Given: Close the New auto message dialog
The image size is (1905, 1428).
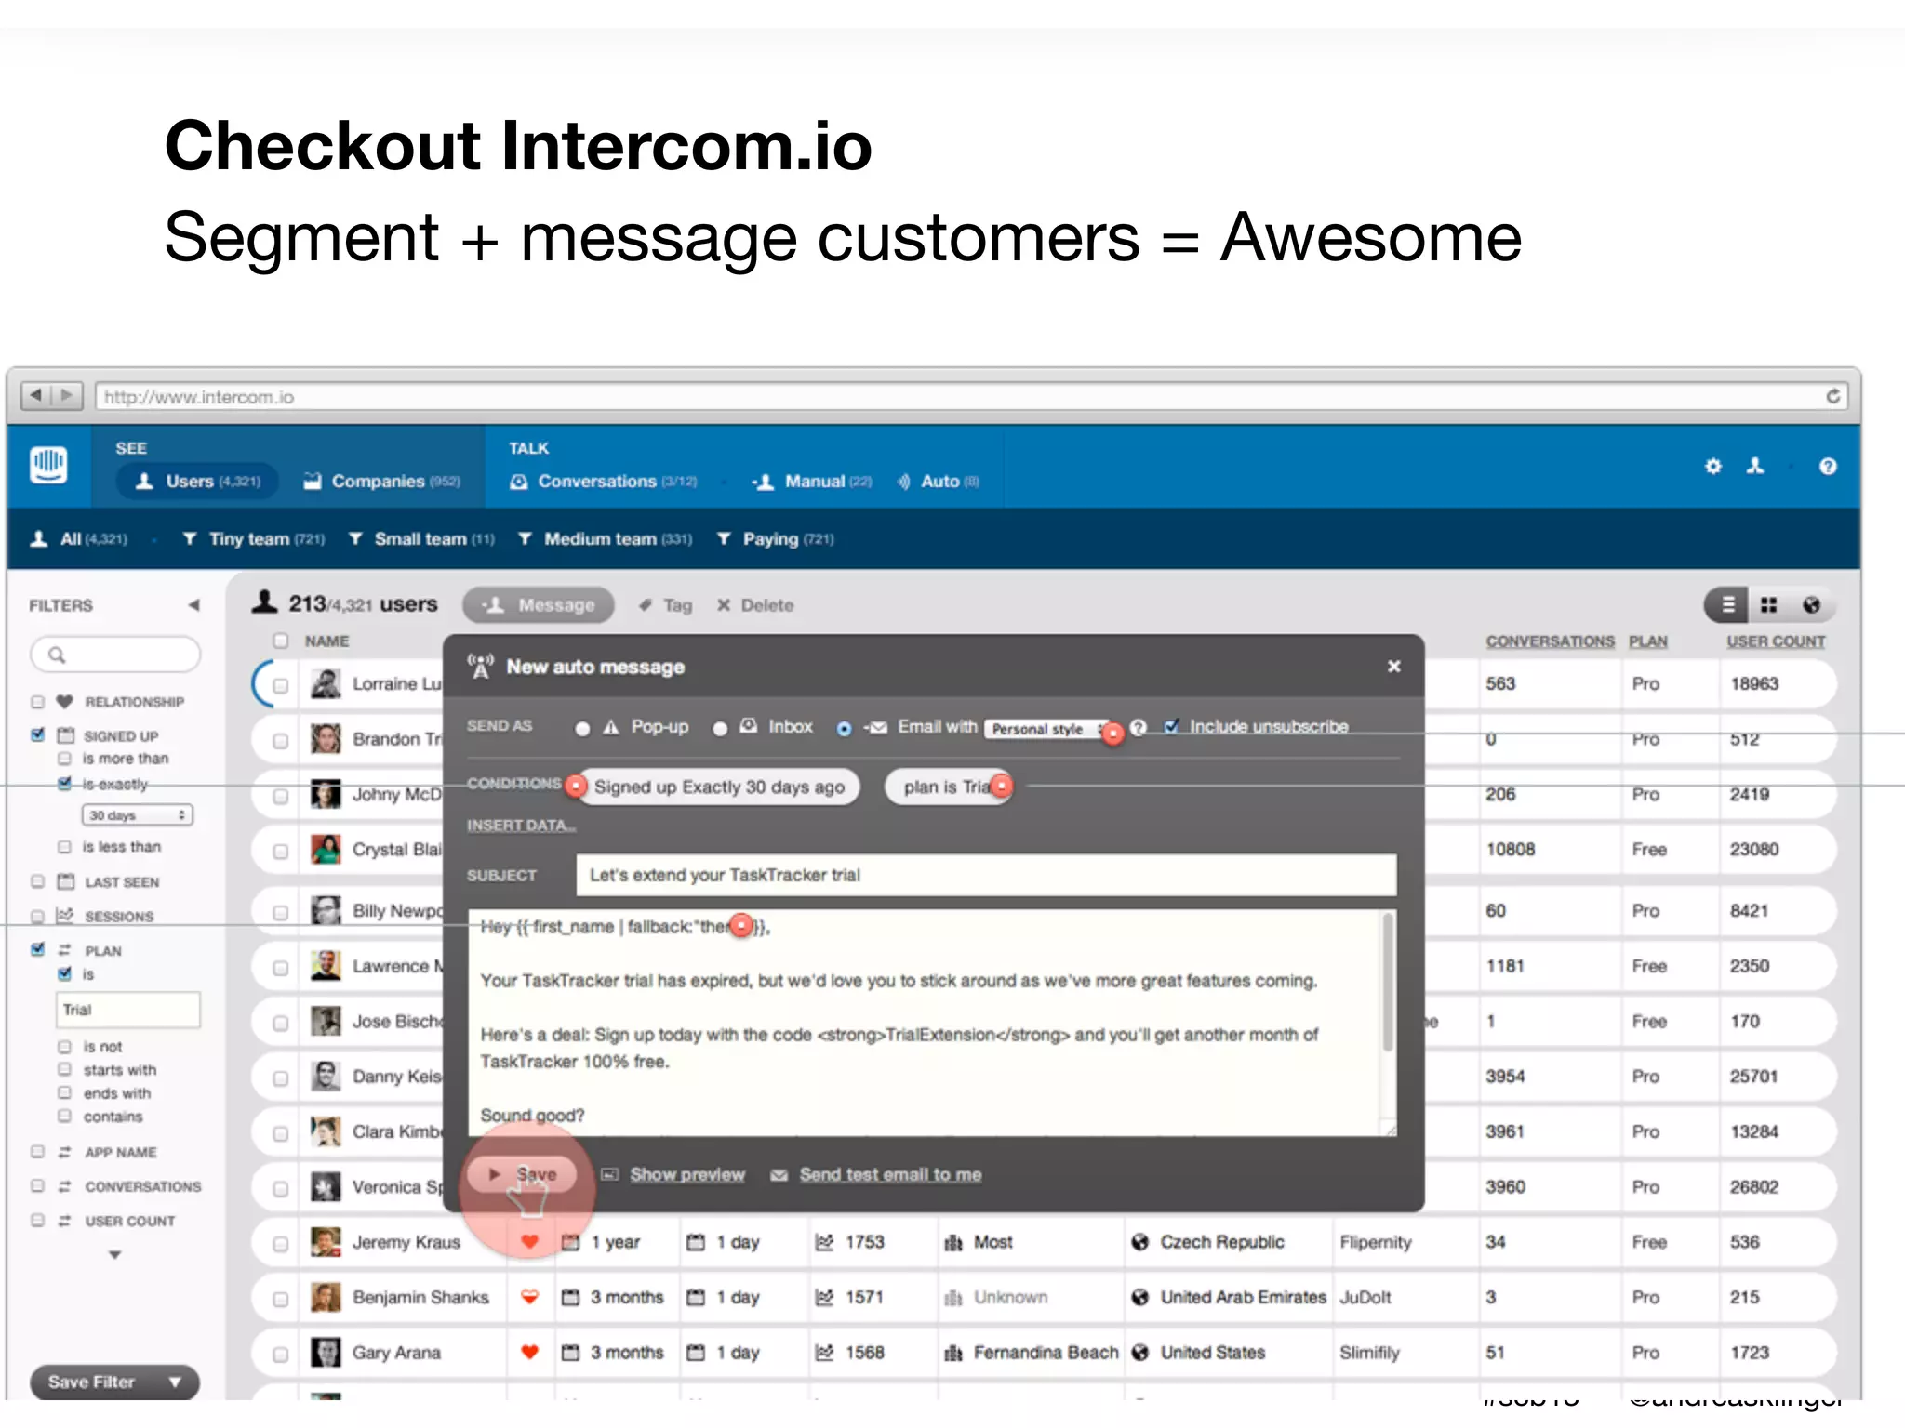Looking at the screenshot, I should pyautogui.click(x=1393, y=667).
